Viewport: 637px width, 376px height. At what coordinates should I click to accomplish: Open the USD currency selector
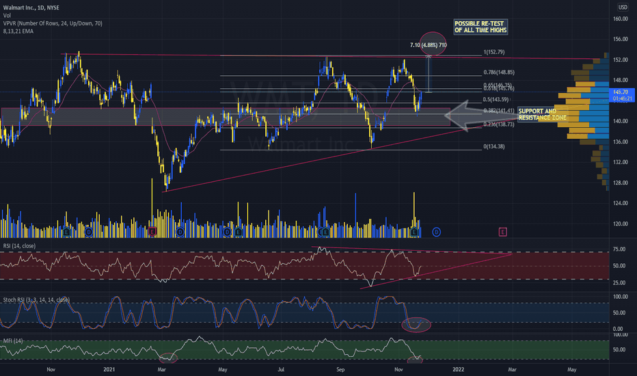coord(623,7)
